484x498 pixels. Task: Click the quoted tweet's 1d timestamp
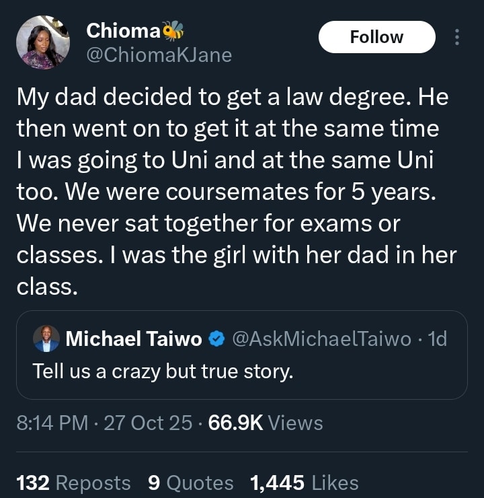437,340
